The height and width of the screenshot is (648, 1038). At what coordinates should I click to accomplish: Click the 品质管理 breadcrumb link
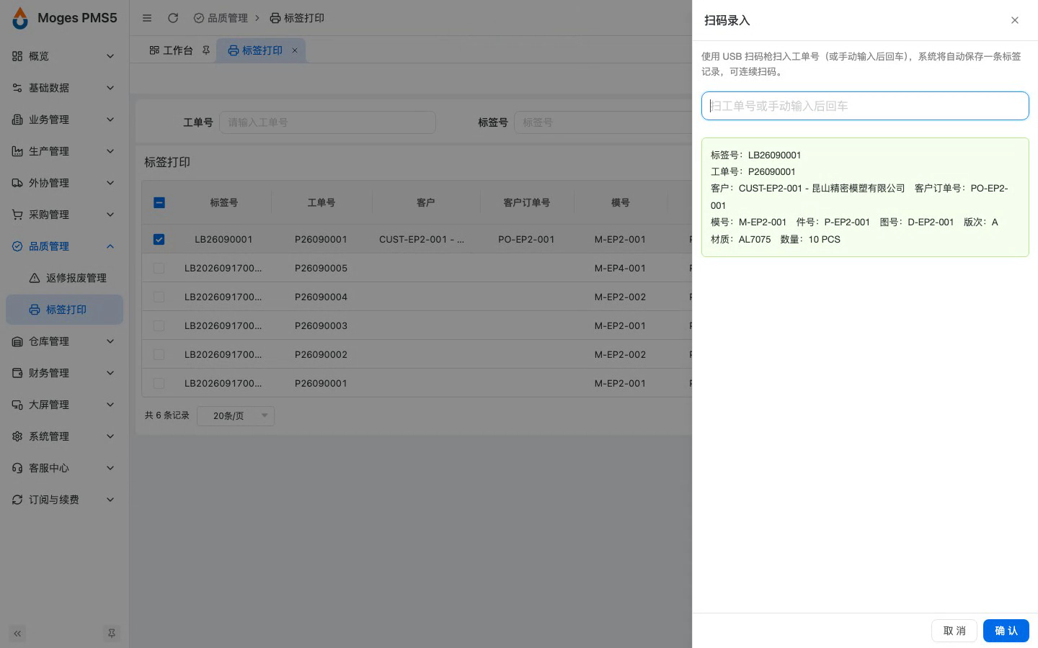221,18
